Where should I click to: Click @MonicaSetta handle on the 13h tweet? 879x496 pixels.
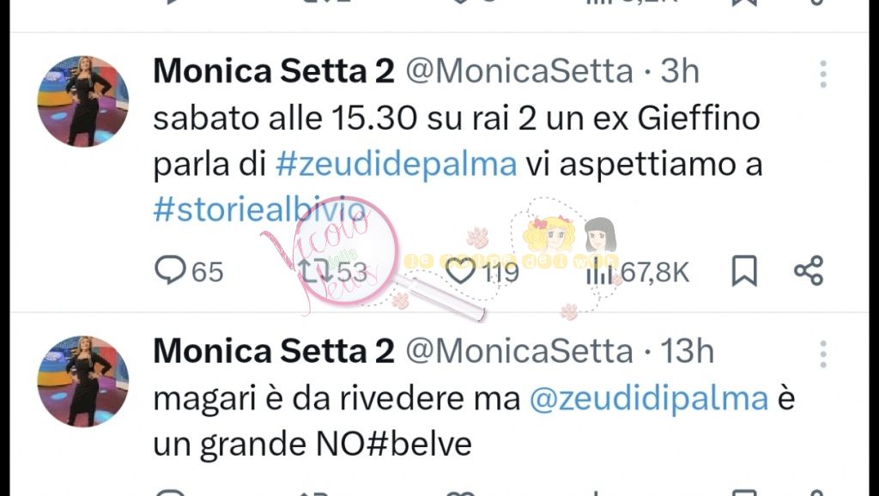point(518,351)
